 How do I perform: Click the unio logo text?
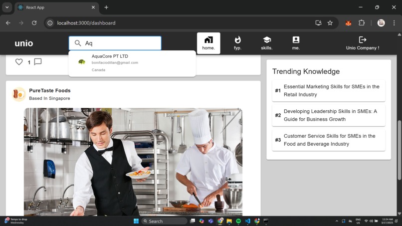(24, 43)
